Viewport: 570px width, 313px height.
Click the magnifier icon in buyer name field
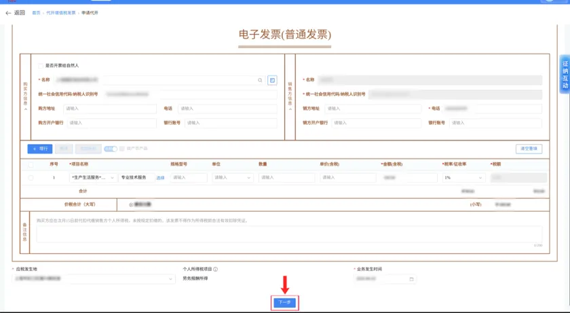click(260, 80)
